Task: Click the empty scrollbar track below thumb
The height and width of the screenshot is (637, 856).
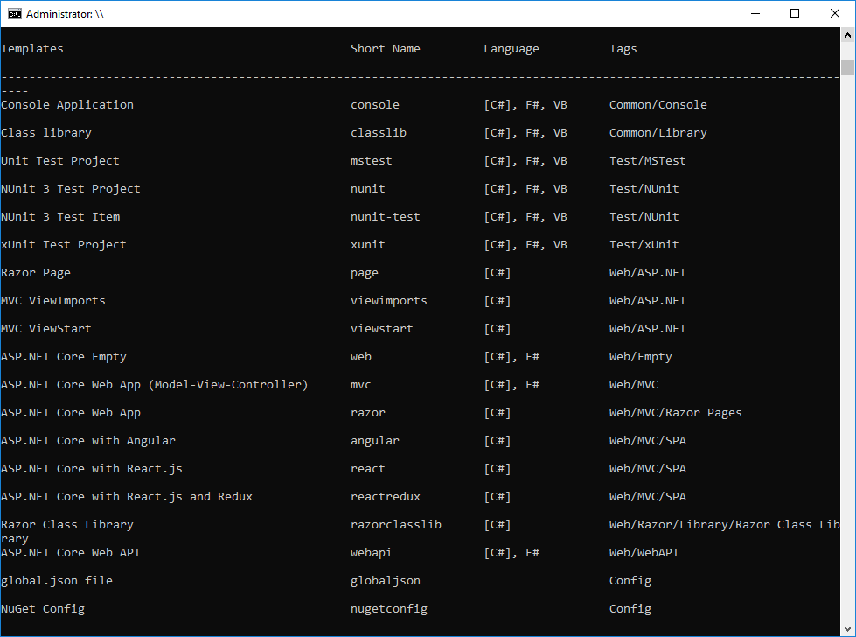Action: [847, 350]
